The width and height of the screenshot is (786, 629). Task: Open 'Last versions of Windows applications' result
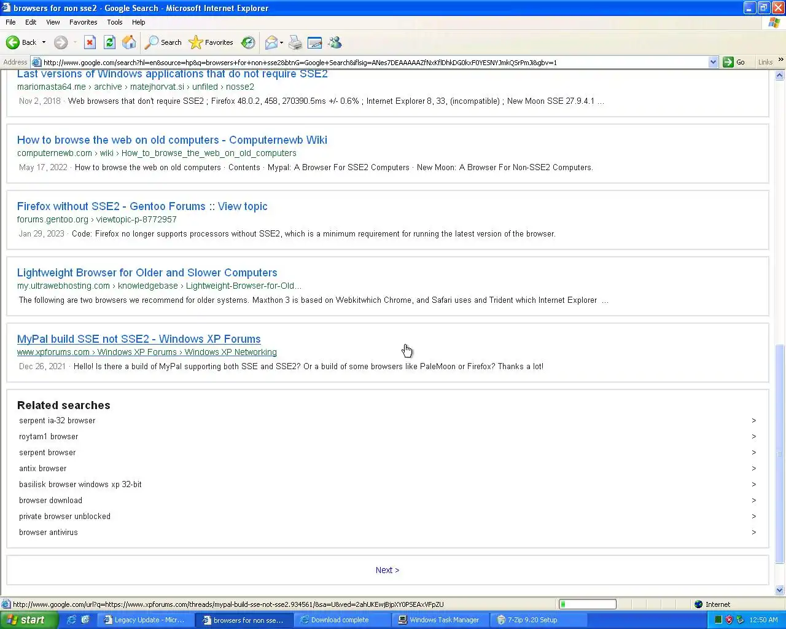click(173, 74)
